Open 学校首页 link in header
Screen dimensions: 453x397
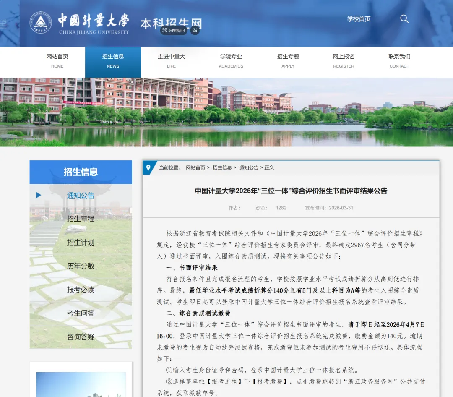(359, 19)
